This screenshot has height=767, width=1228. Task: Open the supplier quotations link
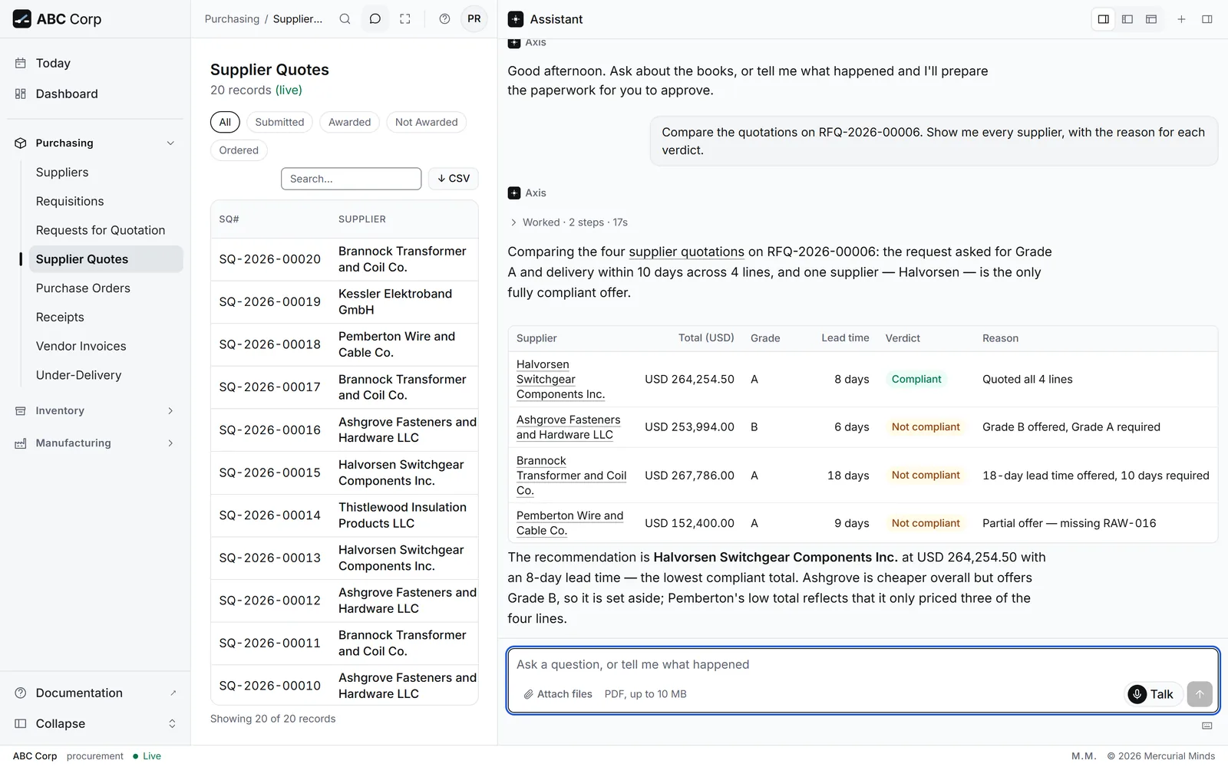point(686,252)
